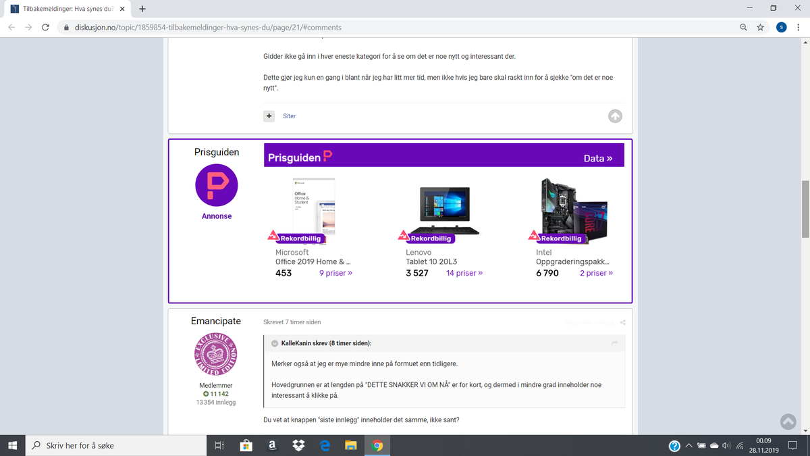Image resolution: width=810 pixels, height=456 pixels.
Task: Launch Microsoft Edge from the taskbar
Action: 324,446
